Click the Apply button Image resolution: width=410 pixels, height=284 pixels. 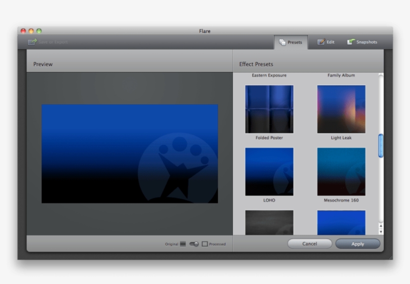pos(357,244)
